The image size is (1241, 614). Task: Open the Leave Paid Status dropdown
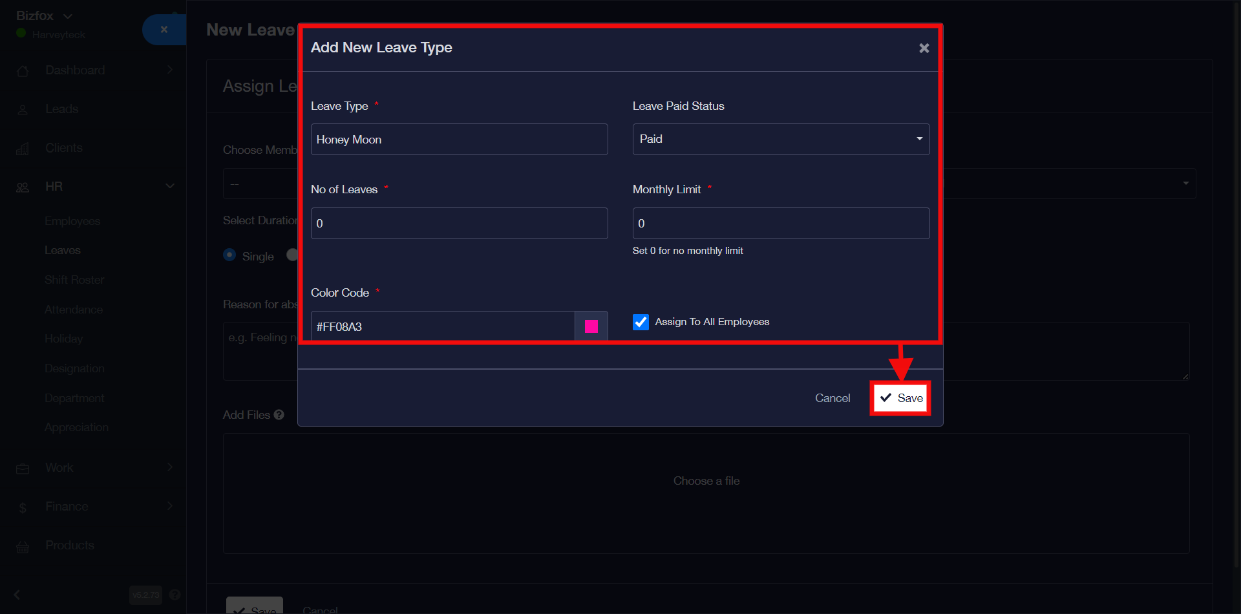(x=780, y=139)
